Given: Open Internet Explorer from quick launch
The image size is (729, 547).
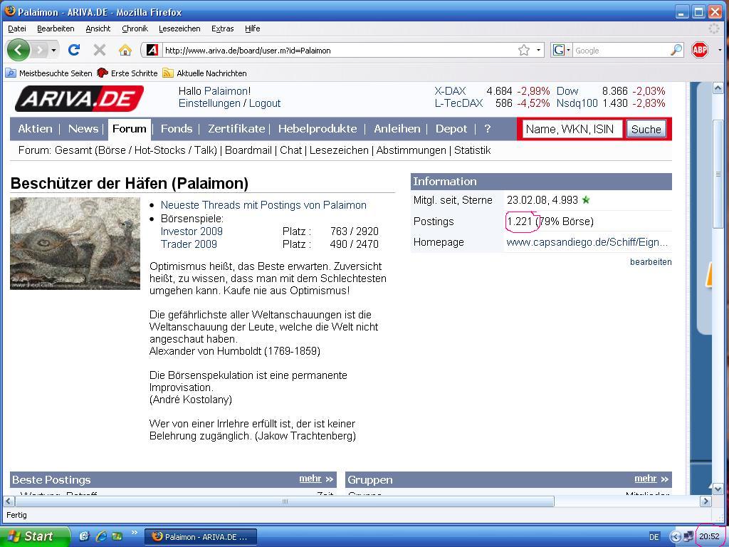Looking at the screenshot, I should pos(100,536).
